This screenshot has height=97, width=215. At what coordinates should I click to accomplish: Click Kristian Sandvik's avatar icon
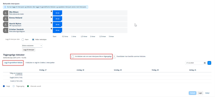coord(6,30)
